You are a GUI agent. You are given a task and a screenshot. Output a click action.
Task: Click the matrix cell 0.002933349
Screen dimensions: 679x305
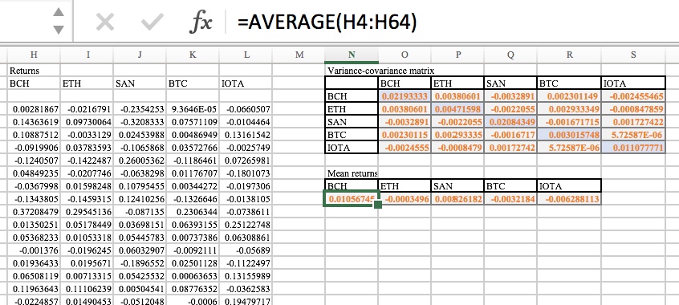(569, 109)
